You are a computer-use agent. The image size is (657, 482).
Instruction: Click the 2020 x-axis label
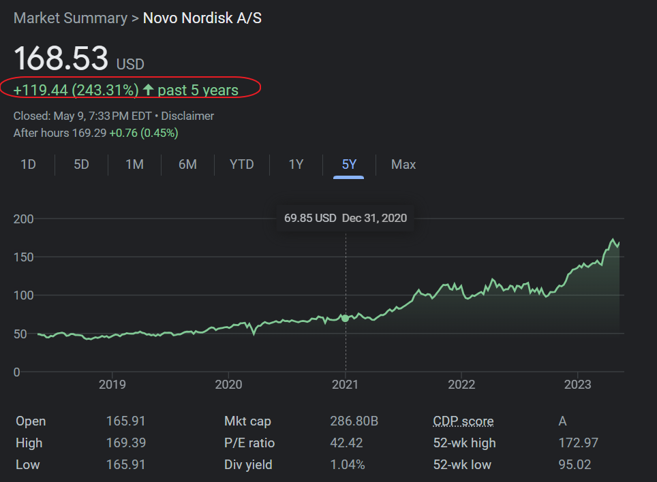(228, 385)
